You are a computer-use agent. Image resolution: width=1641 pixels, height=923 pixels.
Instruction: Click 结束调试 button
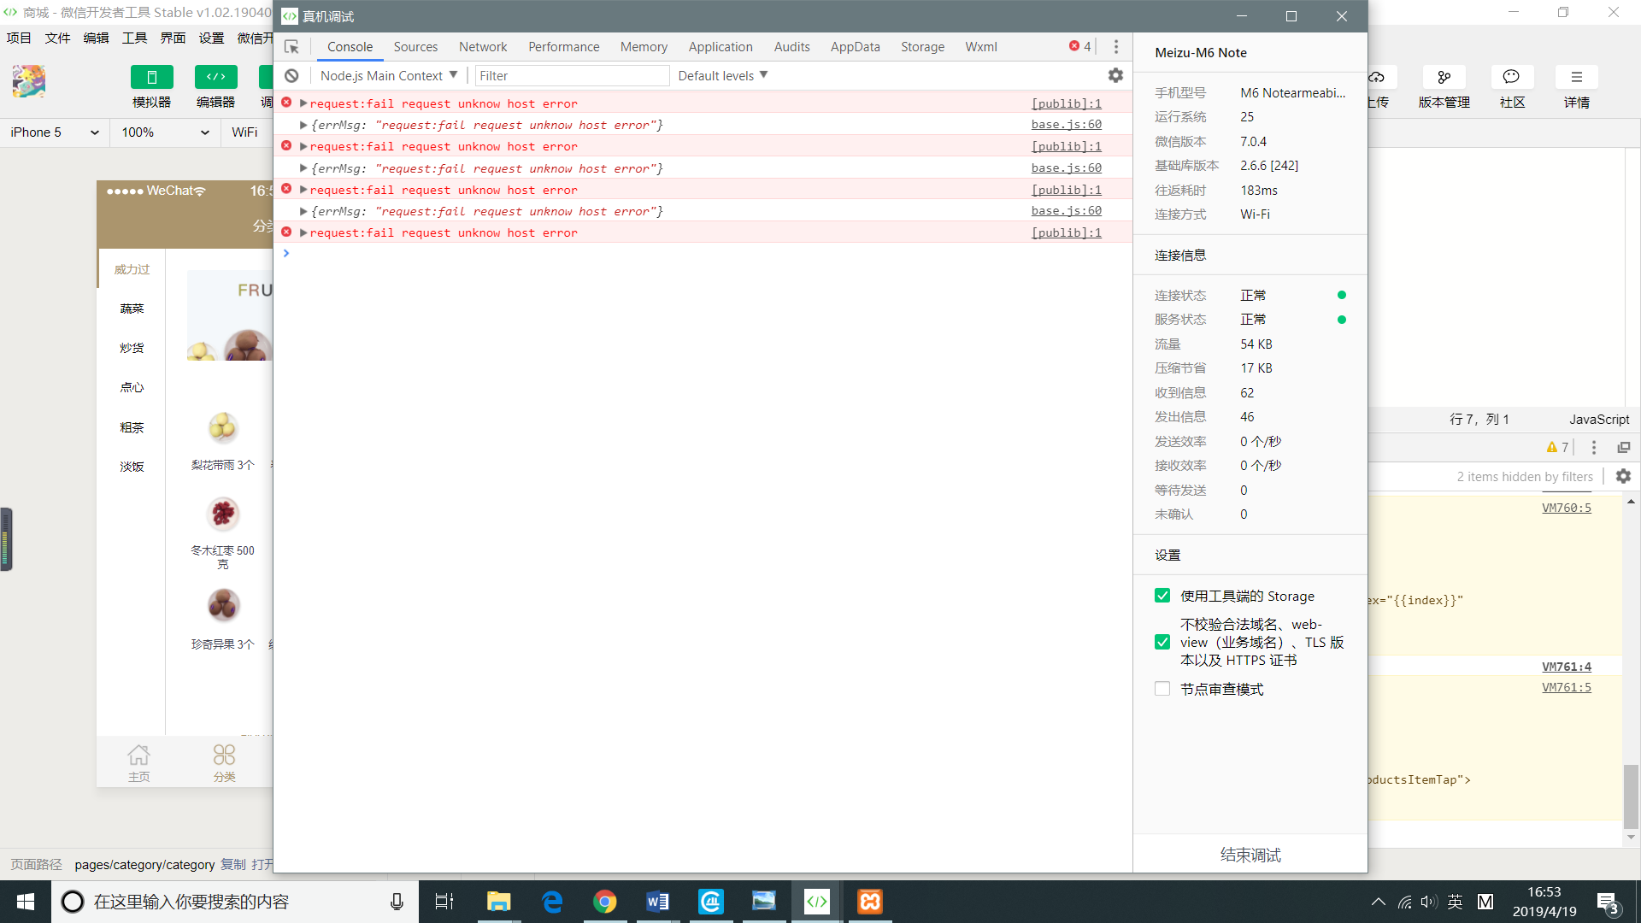tap(1250, 855)
